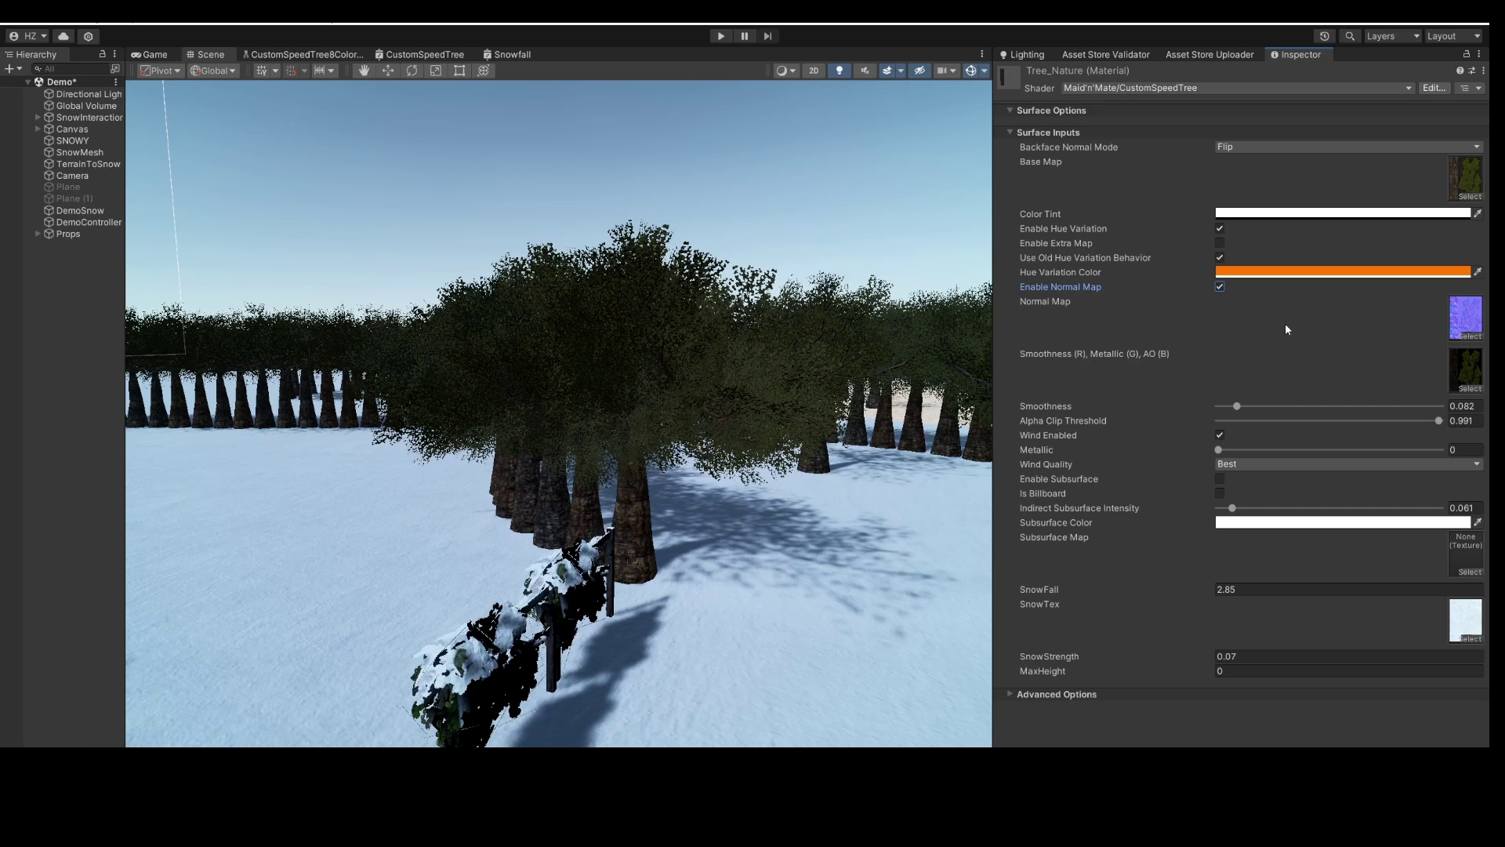Switch to the Scene tab
The width and height of the screenshot is (1505, 847).
pyautogui.click(x=205, y=54)
